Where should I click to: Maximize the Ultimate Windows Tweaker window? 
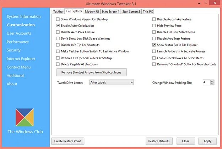(206, 3)
